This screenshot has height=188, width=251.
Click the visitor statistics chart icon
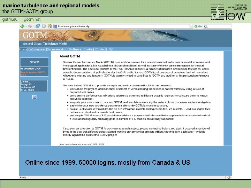pyautogui.click(x=34, y=97)
